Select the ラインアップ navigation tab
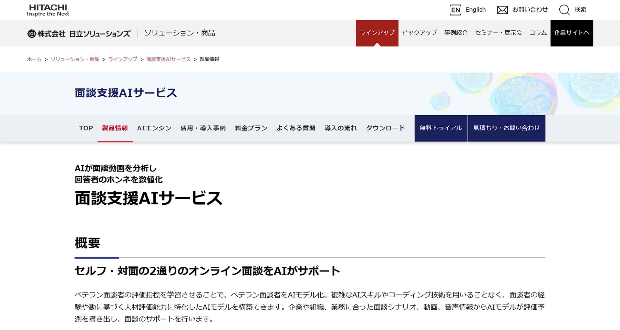 tap(377, 33)
